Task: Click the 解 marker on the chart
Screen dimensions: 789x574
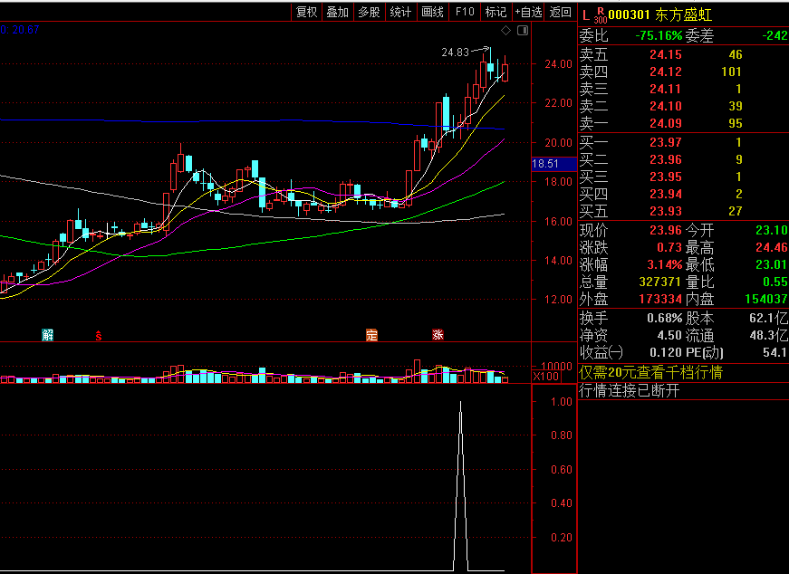Action: 47,335
